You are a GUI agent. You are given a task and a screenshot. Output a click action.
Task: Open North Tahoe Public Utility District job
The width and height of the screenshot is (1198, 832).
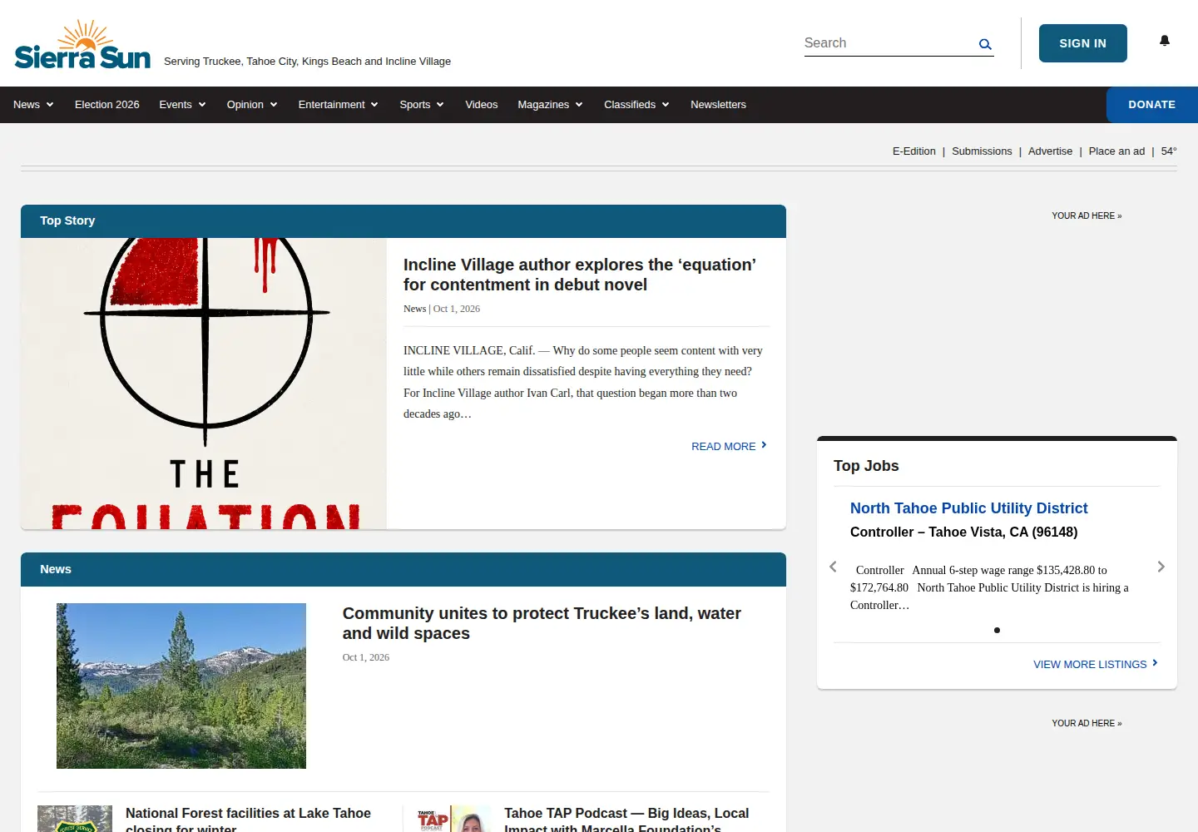[969, 508]
